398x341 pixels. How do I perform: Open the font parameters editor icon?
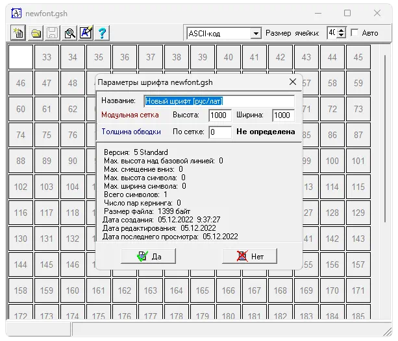tap(86, 33)
